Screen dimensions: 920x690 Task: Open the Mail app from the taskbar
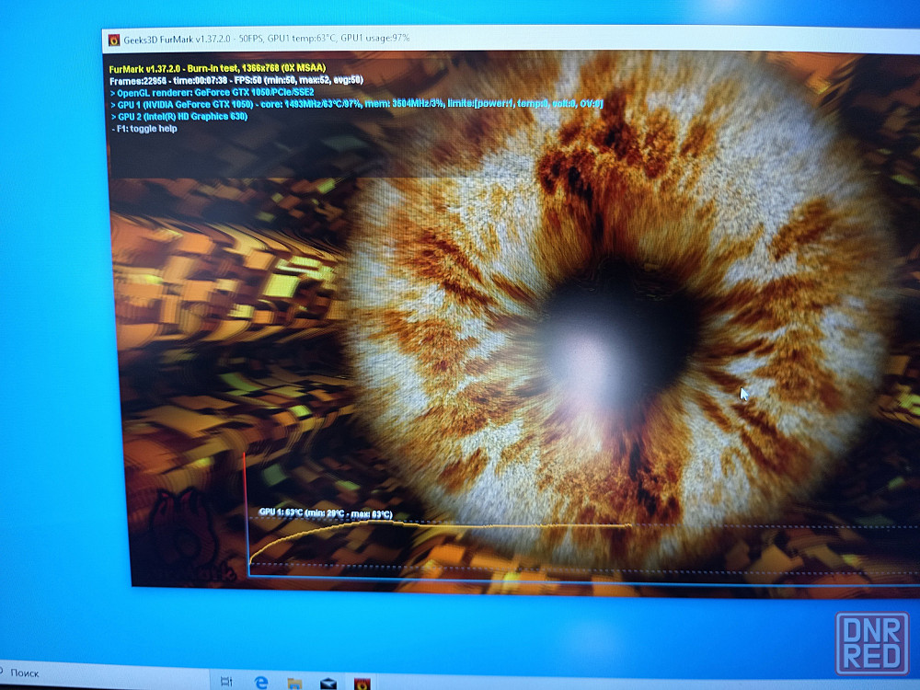point(328,684)
